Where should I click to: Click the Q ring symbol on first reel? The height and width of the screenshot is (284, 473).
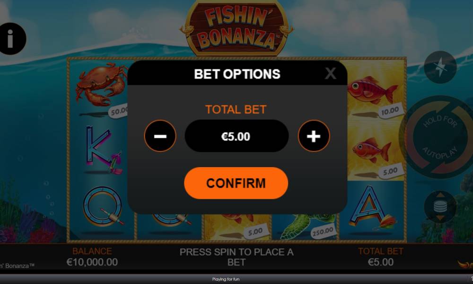click(103, 207)
